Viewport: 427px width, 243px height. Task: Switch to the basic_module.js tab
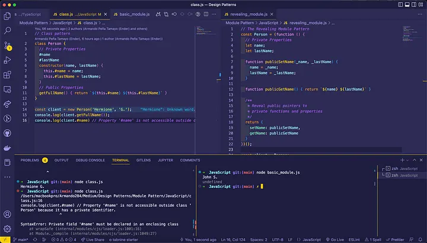(132, 14)
